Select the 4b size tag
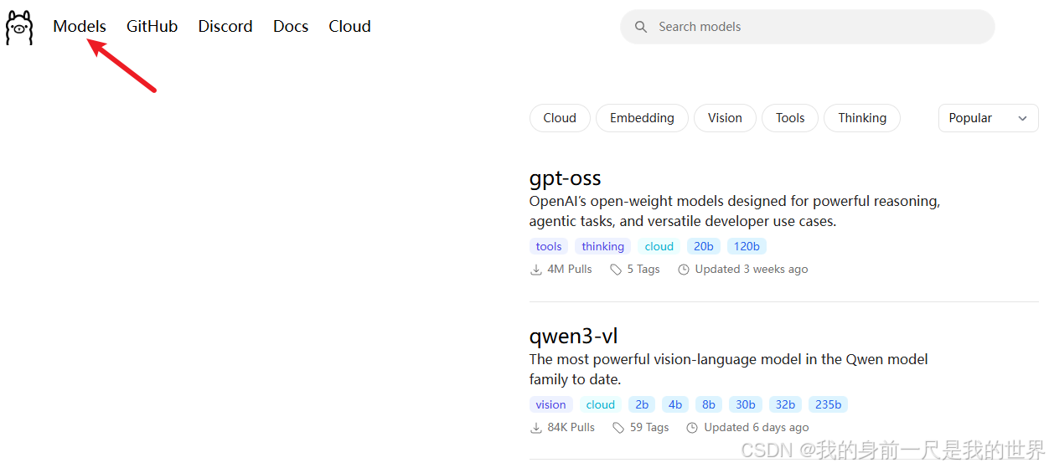 pyautogui.click(x=675, y=404)
